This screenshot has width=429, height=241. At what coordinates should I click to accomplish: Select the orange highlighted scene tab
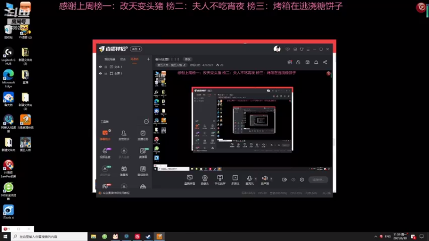(x=135, y=59)
